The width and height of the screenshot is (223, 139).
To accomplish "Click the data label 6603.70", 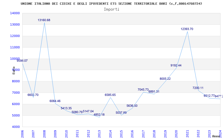I will point(33,95).
